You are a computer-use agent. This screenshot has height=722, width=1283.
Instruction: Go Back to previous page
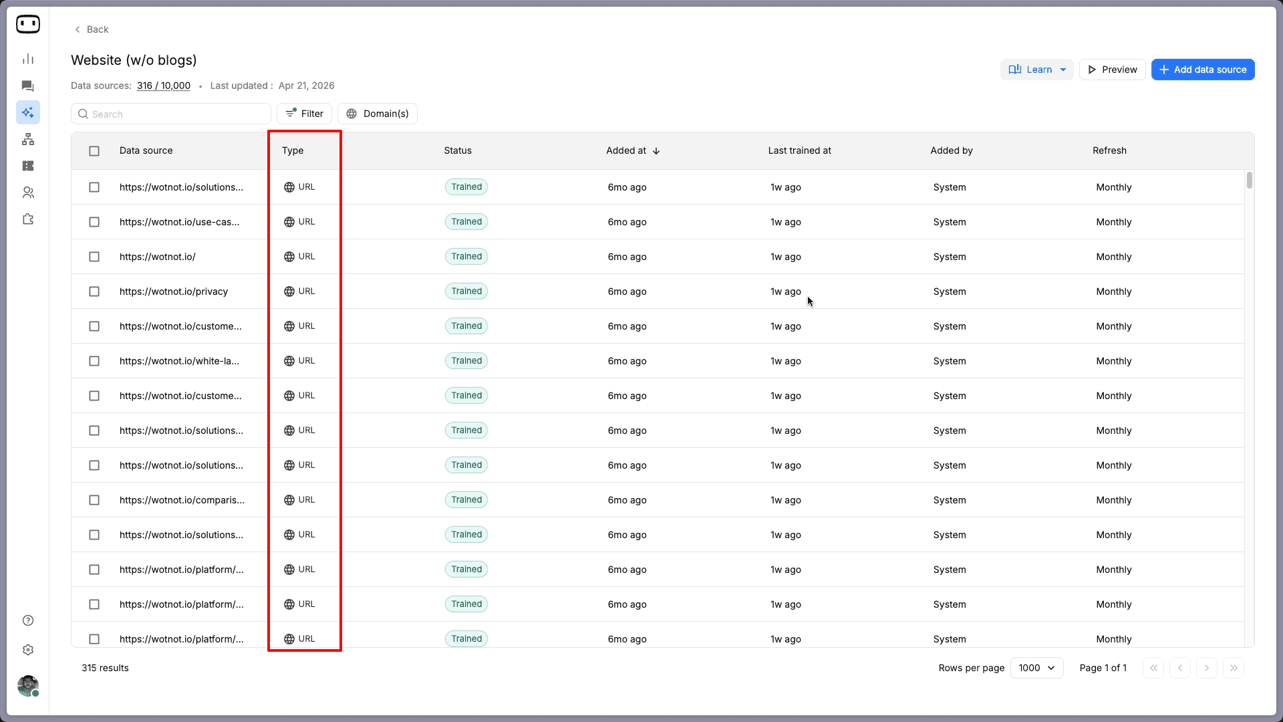coord(92,29)
